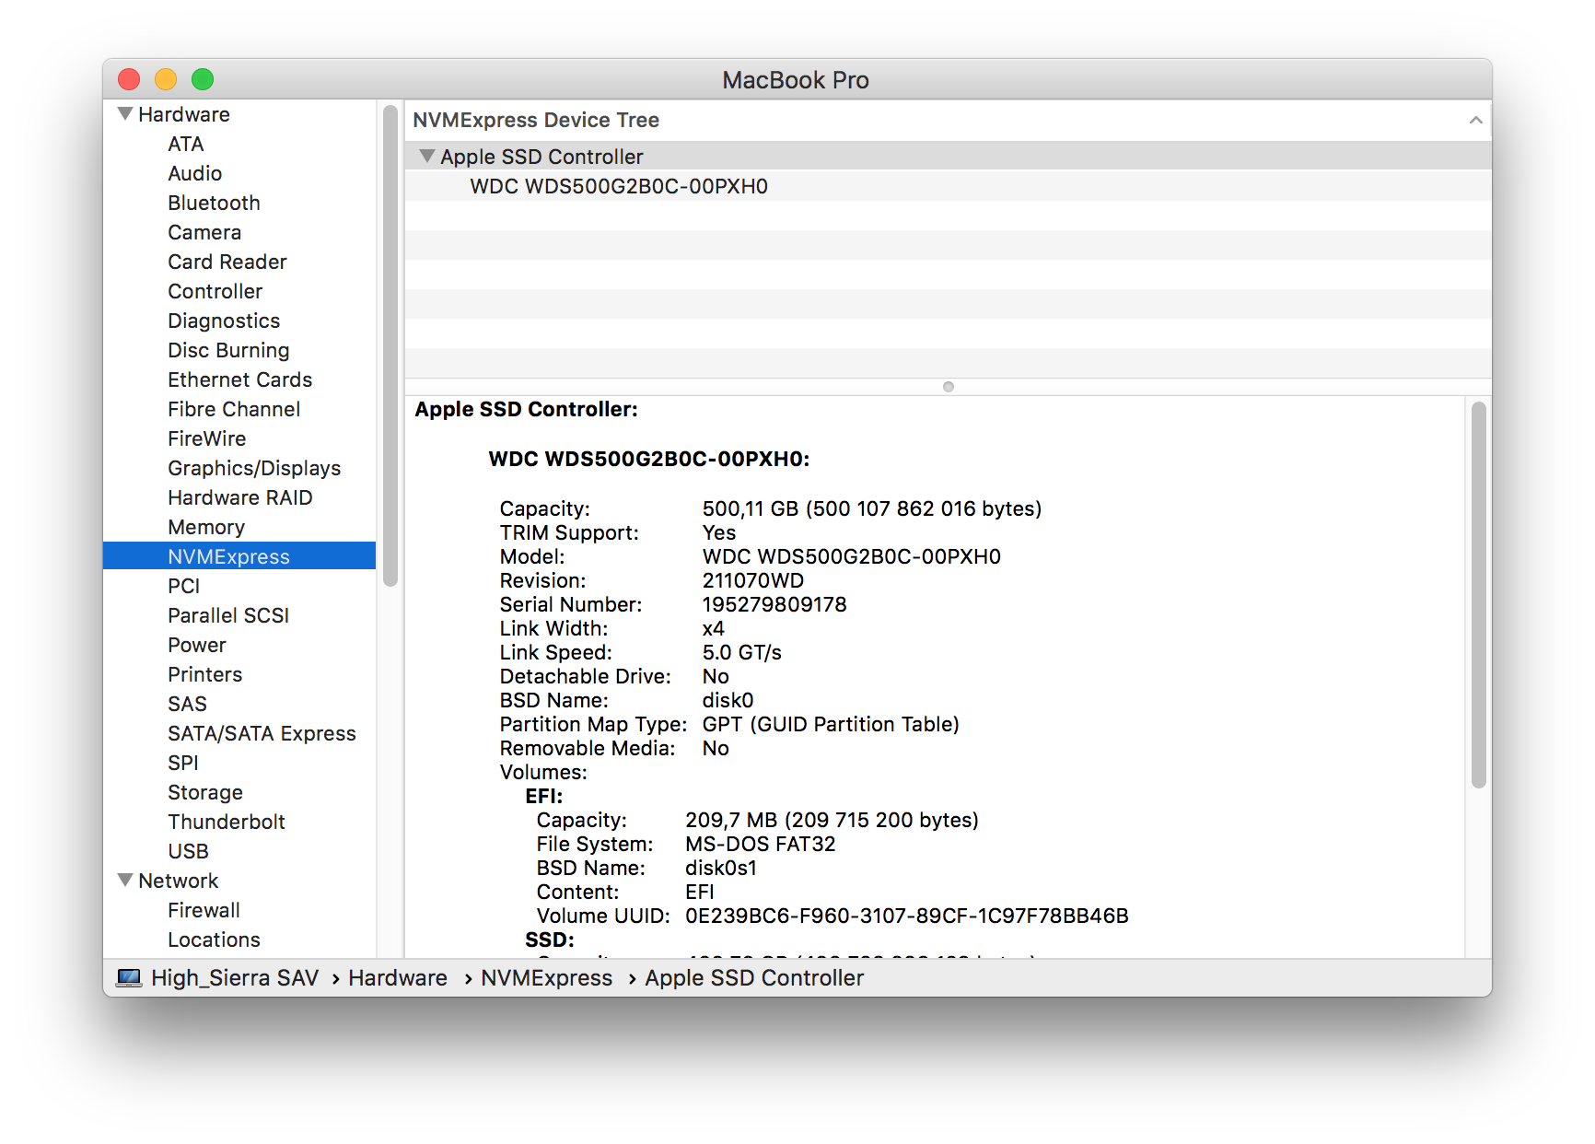This screenshot has height=1144, width=1595.
Task: Select Firewall under Network
Action: 204,910
